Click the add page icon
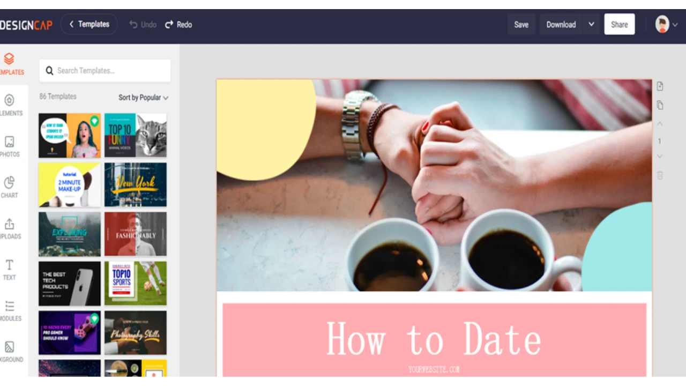Viewport: 686px width, 386px height. (x=660, y=86)
